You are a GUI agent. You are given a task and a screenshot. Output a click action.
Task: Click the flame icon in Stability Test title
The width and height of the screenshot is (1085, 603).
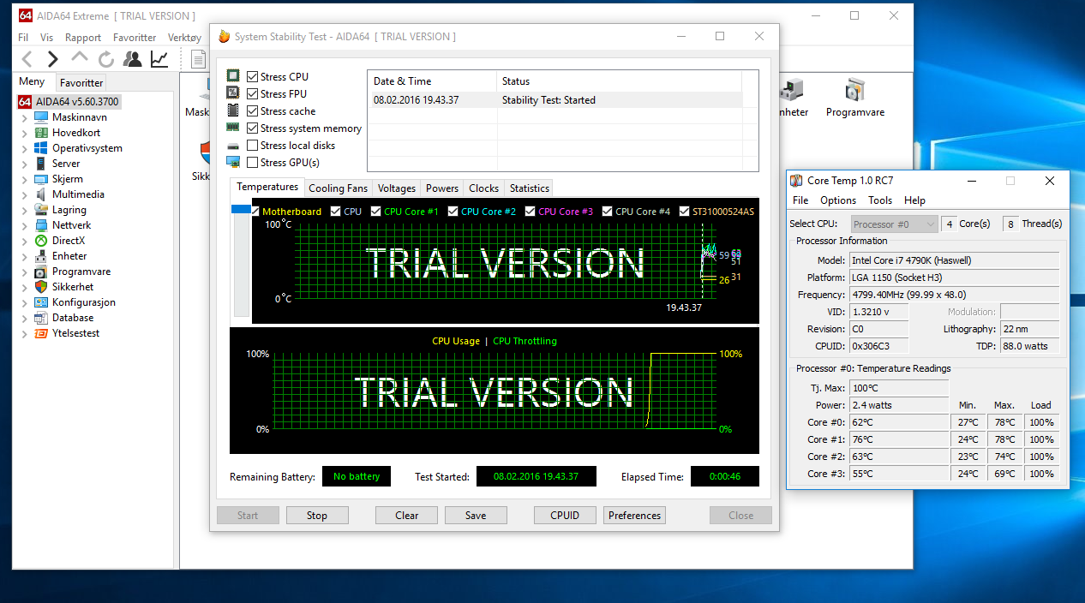click(x=225, y=37)
